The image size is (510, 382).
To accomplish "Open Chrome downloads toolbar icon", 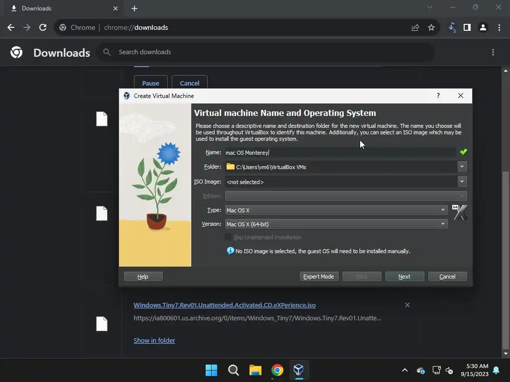I will click(x=452, y=28).
